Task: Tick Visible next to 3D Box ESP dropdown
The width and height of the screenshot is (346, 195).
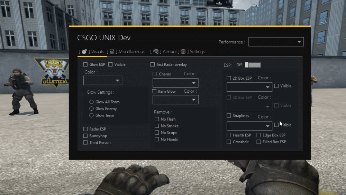Action: [276, 105]
